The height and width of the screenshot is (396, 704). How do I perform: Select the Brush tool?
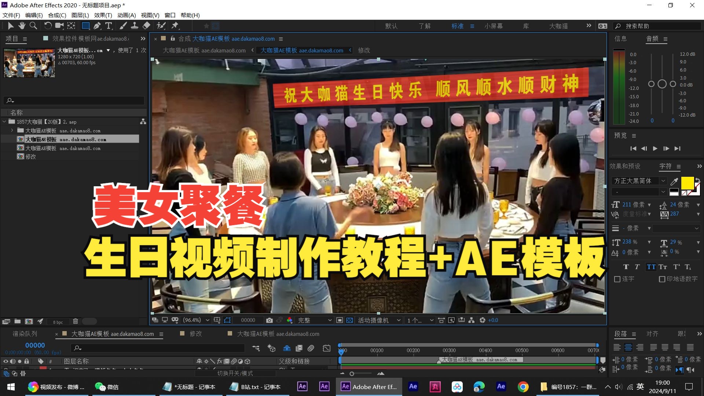coord(123,26)
